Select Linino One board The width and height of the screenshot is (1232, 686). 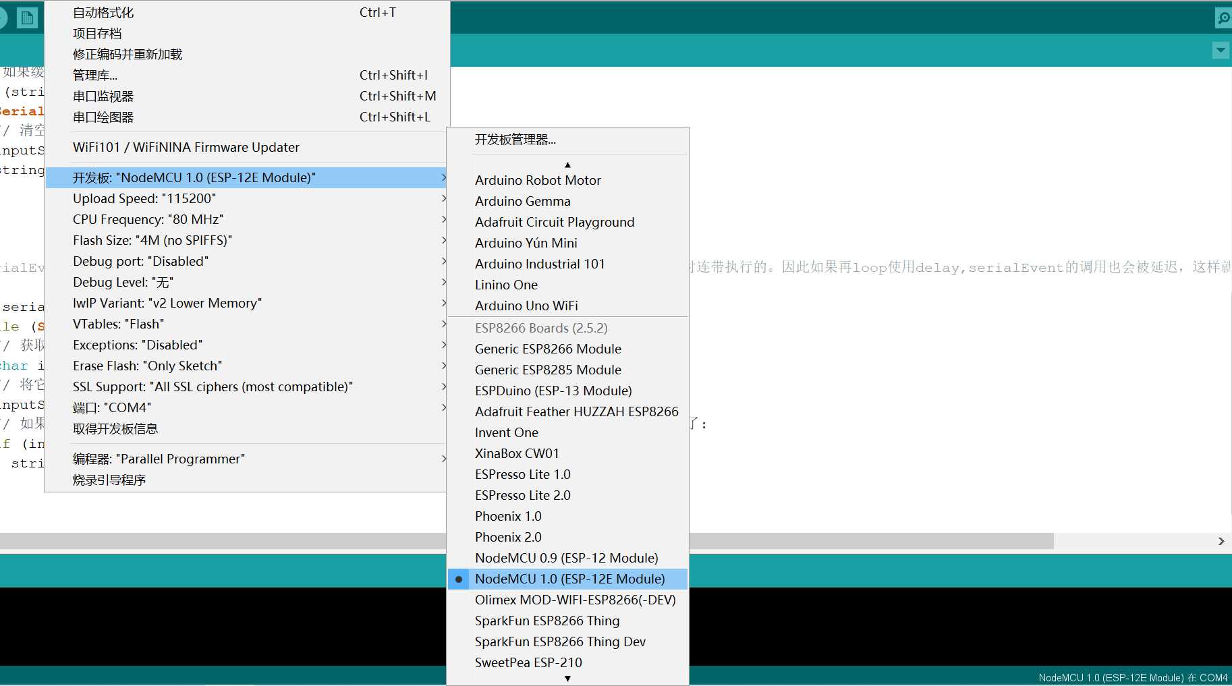pyautogui.click(x=567, y=285)
